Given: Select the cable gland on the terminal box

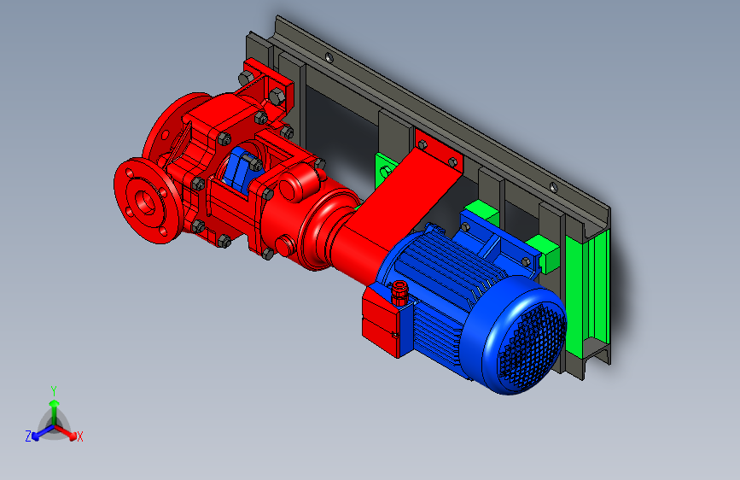Looking at the screenshot, I should (399, 294).
